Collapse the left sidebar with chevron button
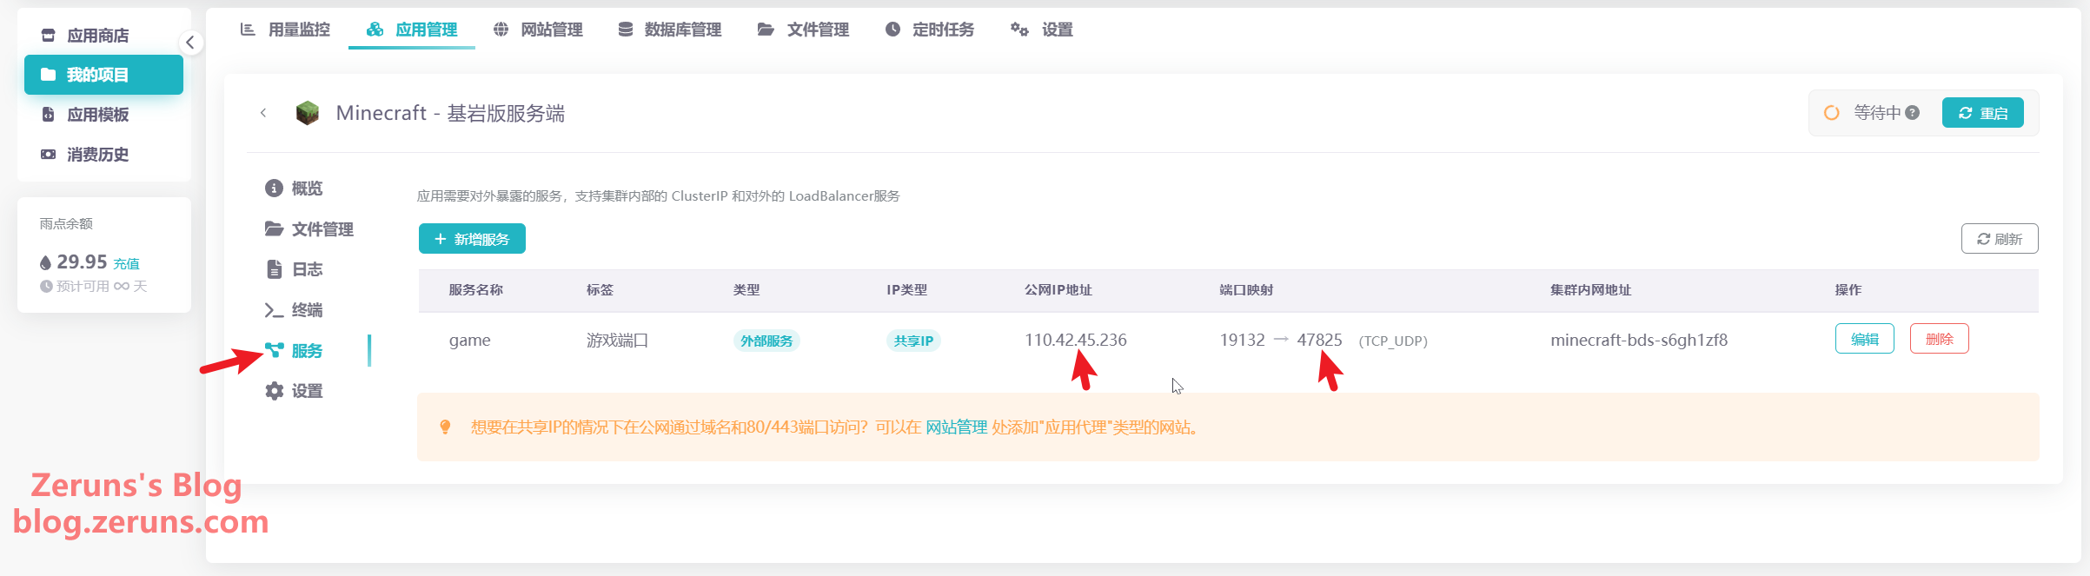 190,43
